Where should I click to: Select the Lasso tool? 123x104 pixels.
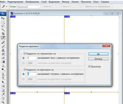tap(3, 26)
